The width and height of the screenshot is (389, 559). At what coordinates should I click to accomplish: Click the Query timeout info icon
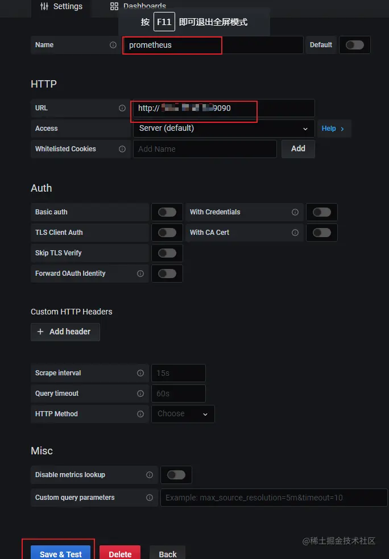pyautogui.click(x=140, y=393)
